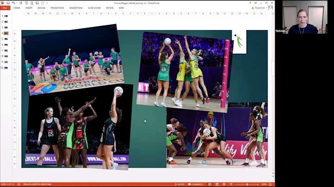Toggle the Notes pane
This screenshot has width=334, height=187.
click(x=180, y=184)
